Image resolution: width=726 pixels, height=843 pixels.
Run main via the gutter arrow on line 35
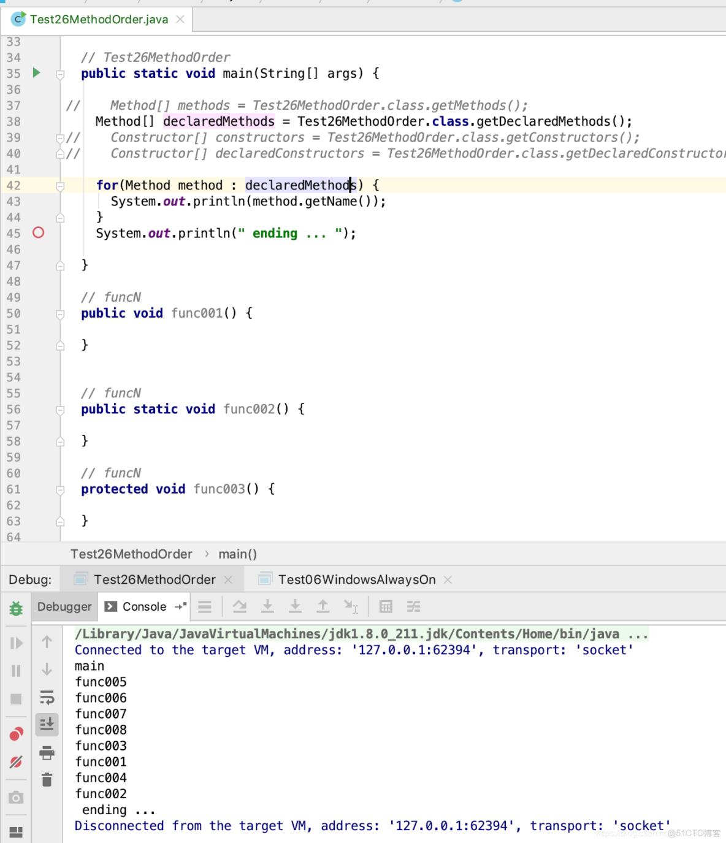[36, 73]
